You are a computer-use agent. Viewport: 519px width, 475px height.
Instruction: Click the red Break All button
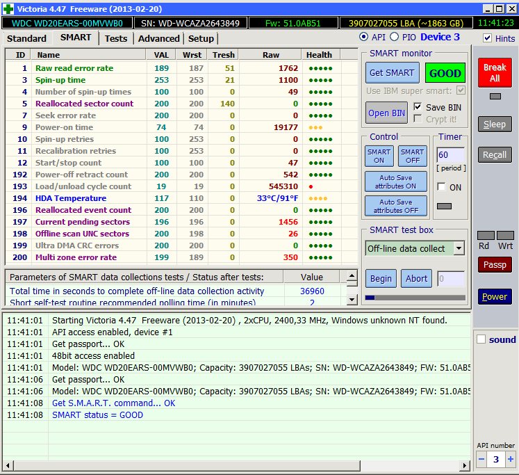point(495,72)
